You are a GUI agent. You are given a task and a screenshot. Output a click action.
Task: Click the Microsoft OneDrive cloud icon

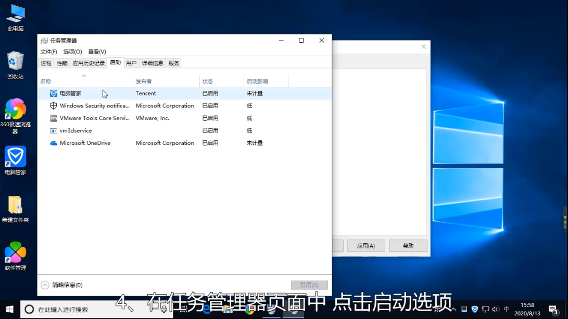click(53, 143)
